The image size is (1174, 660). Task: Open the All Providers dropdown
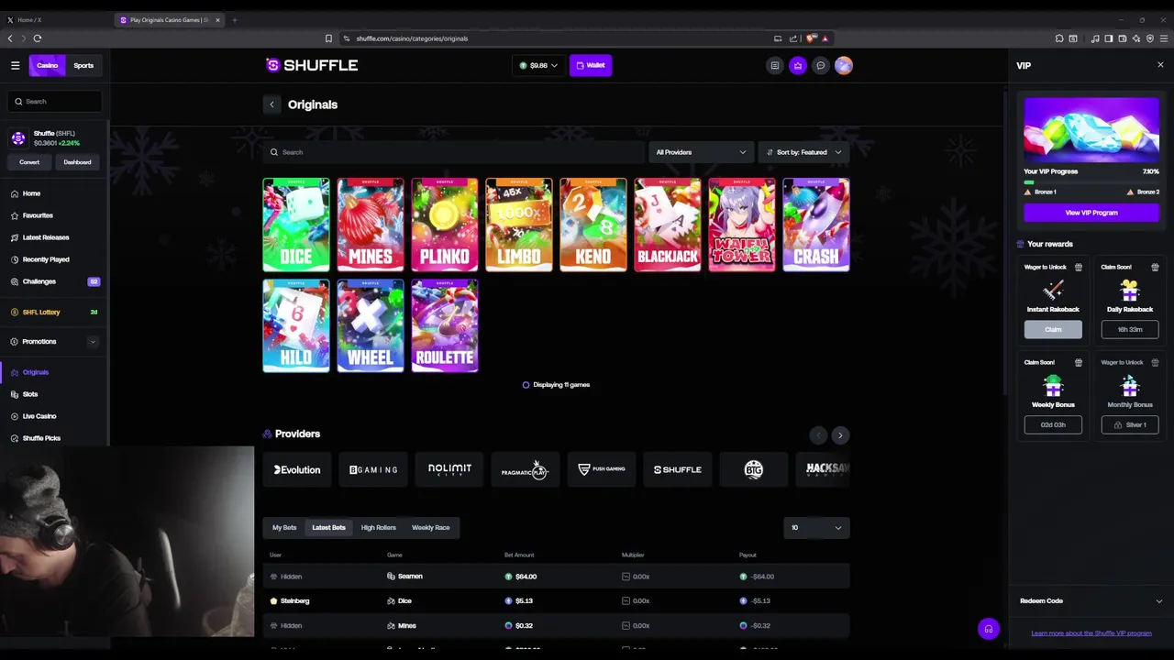click(701, 152)
